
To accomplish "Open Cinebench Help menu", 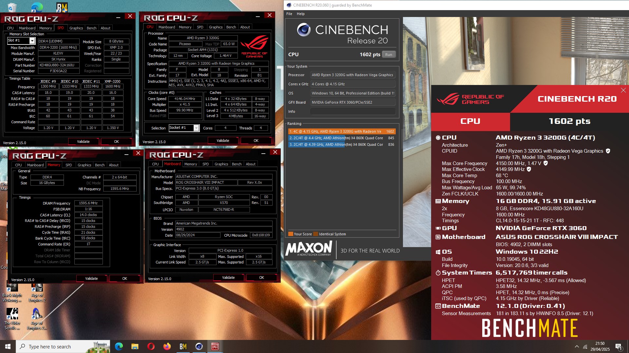I will click(301, 14).
